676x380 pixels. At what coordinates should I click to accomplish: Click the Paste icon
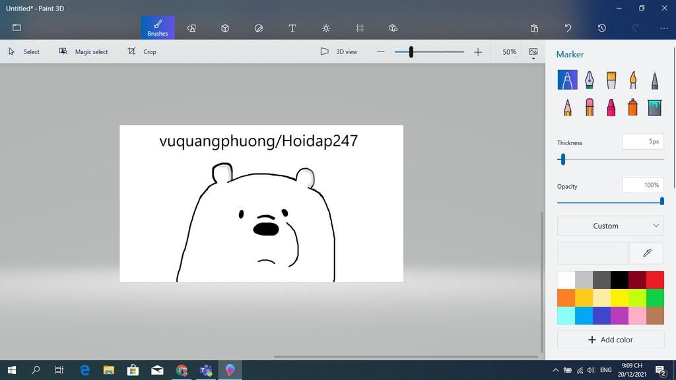534,28
